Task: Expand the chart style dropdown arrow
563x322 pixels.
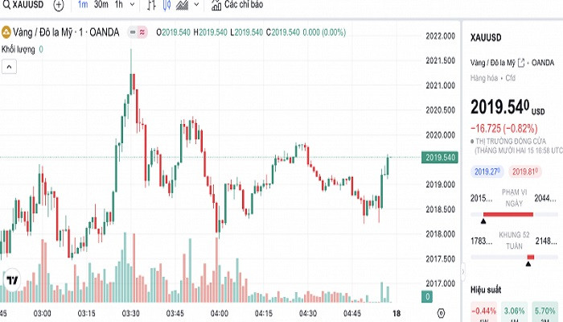Action: point(197,5)
